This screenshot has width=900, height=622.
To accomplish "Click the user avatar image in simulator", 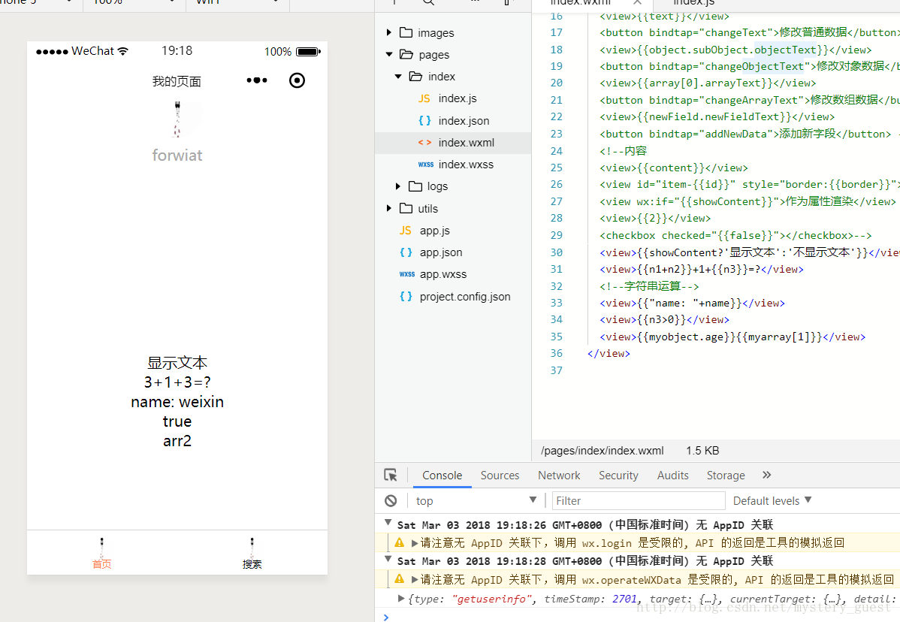I will tap(177, 119).
